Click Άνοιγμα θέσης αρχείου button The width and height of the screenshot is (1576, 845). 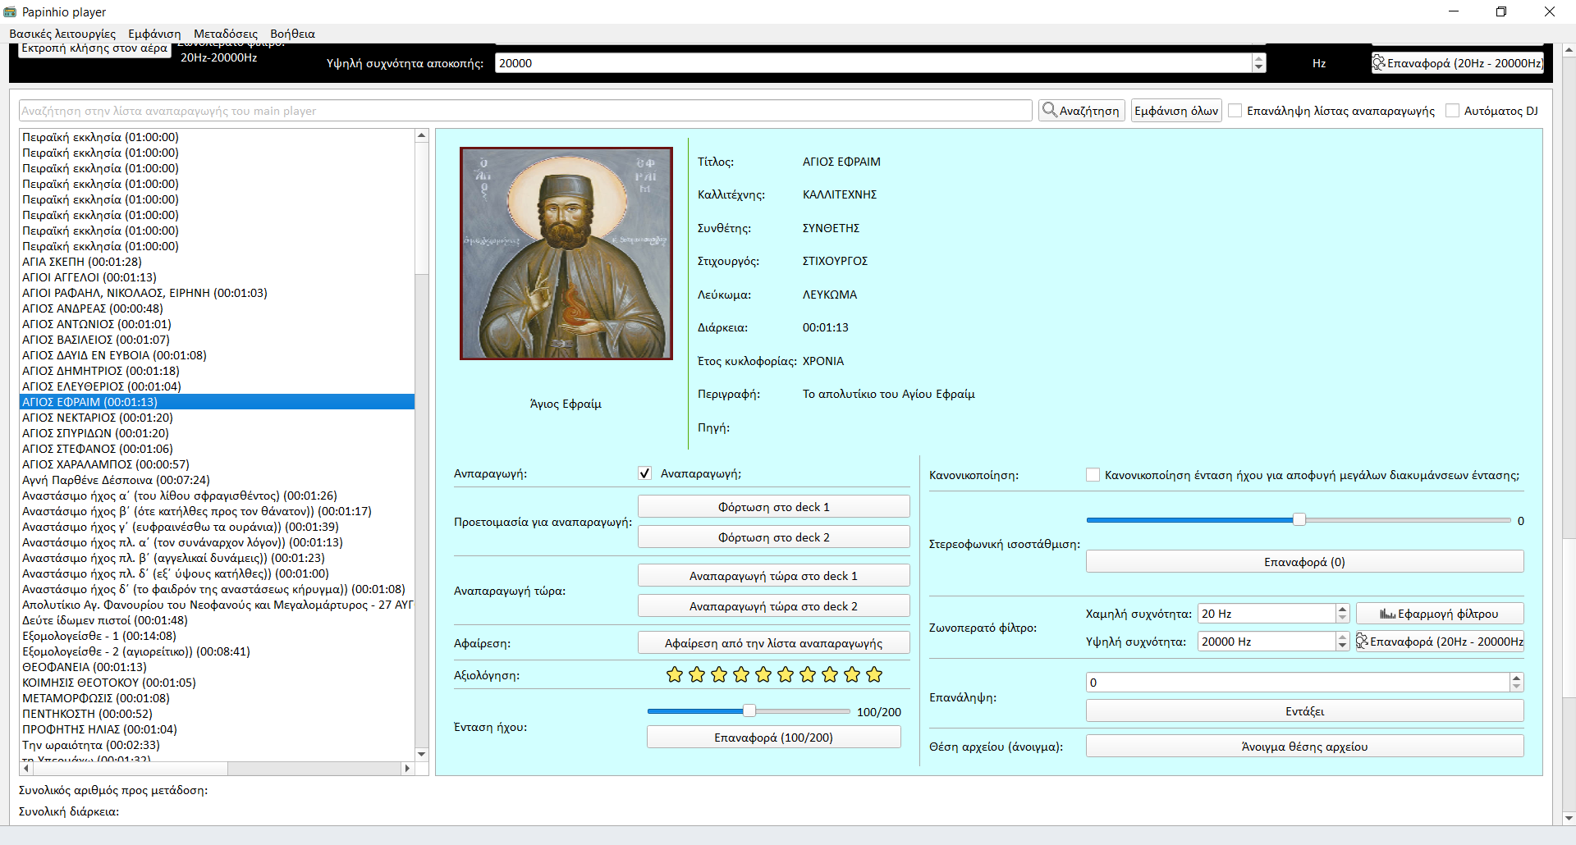1304,747
